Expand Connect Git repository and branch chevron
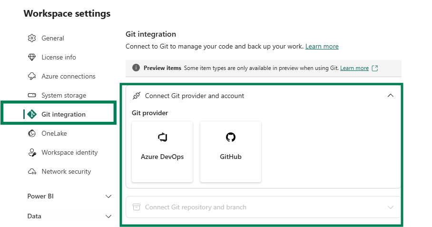The width and height of the screenshot is (432, 227). coord(391,207)
